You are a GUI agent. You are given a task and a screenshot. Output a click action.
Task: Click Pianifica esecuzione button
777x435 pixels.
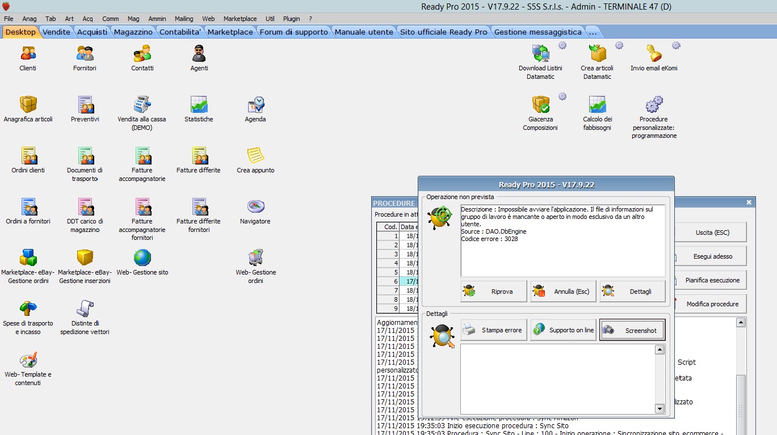click(712, 280)
